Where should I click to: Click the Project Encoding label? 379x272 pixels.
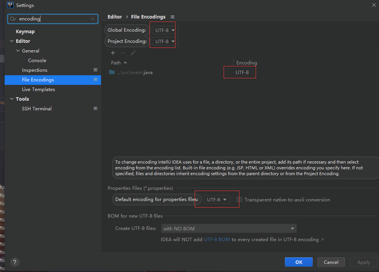click(x=127, y=41)
